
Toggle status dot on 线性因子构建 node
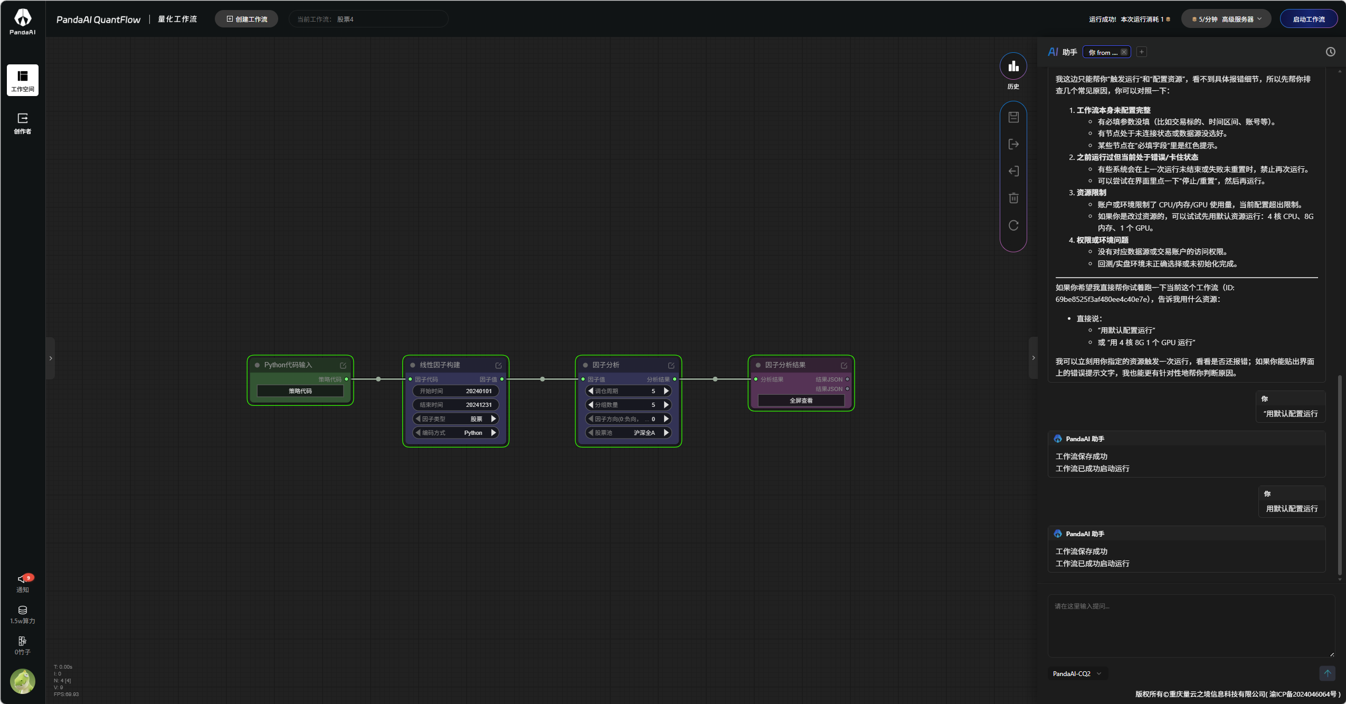coord(412,365)
